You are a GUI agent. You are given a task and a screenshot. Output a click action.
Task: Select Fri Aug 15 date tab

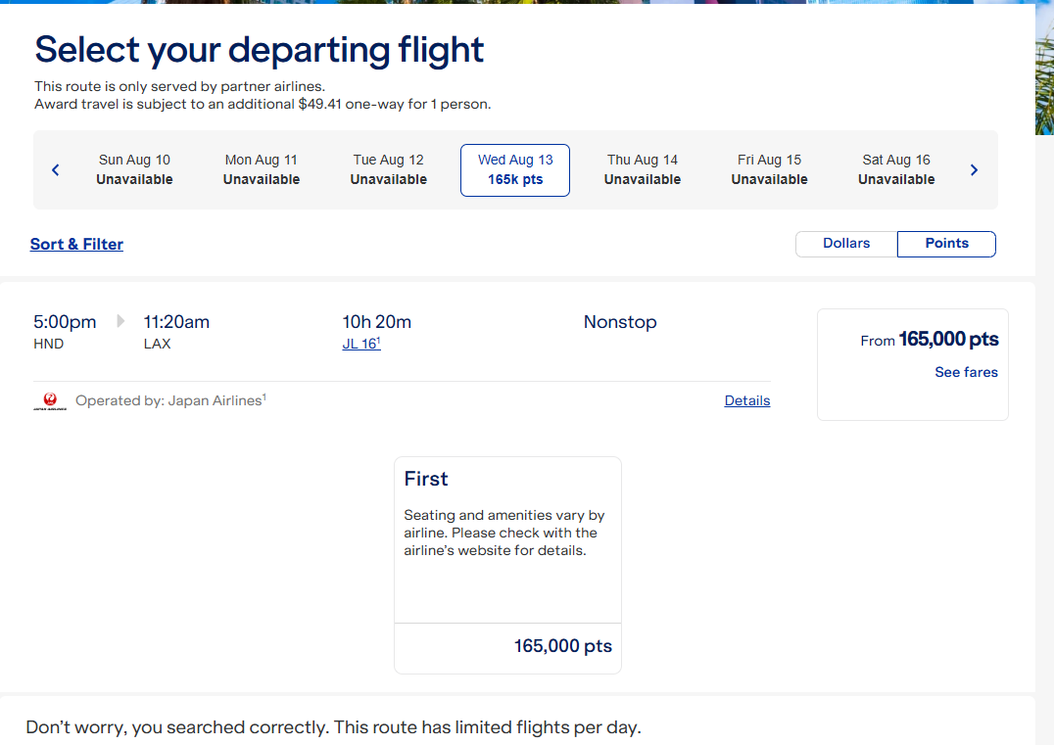click(769, 170)
